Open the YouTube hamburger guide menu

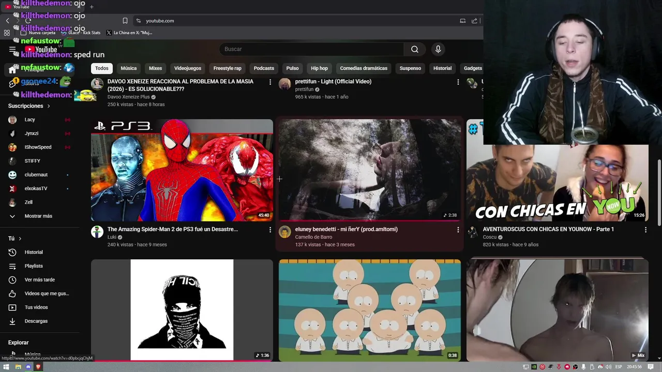point(12,50)
